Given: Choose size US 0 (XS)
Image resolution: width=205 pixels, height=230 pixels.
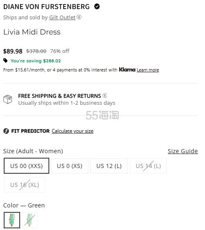Looking at the screenshot, I should pyautogui.click(x=69, y=166).
